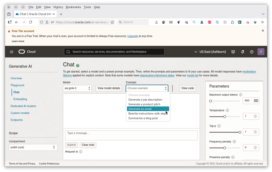272x172 pixels.
Task: Expand the list all tabs chevron
Action: pyautogui.click(x=263, y=14)
